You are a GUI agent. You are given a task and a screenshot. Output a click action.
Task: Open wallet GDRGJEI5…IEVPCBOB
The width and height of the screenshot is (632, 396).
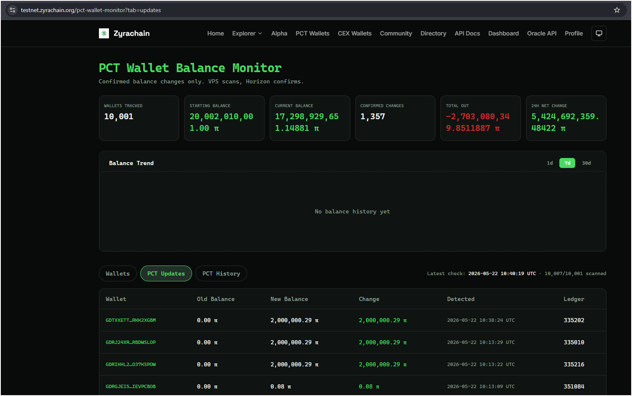coord(131,386)
